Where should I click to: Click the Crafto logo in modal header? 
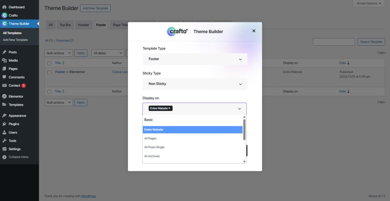(x=177, y=32)
